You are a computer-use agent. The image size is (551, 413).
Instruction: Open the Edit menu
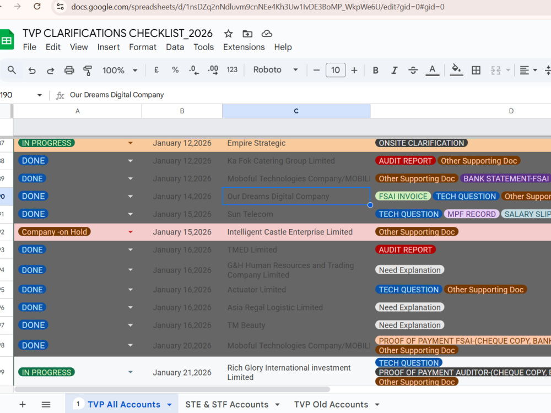pyautogui.click(x=53, y=47)
